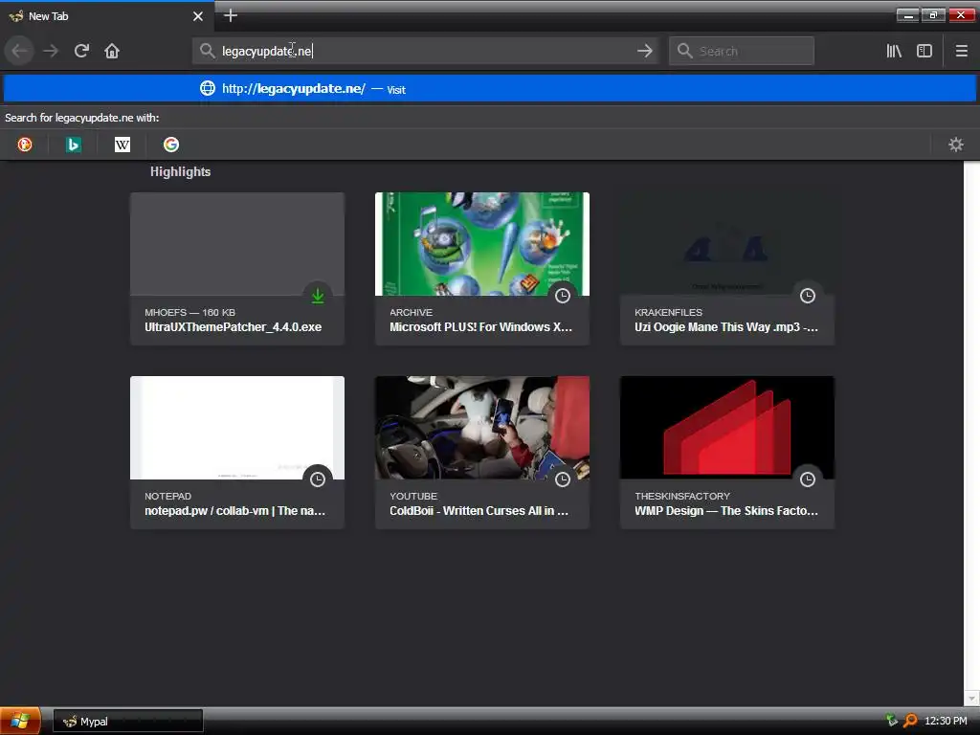Click the taskbar clock 12:30 PM
980x735 pixels.
[x=946, y=722]
